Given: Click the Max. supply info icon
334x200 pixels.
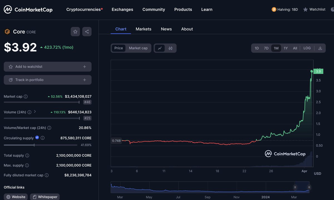Looking at the screenshot, I should pos(27,165).
